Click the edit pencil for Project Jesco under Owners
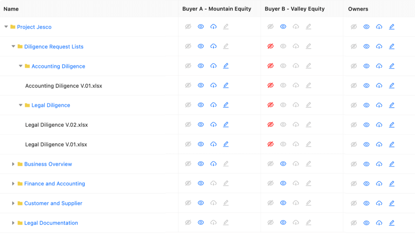 tap(392, 26)
